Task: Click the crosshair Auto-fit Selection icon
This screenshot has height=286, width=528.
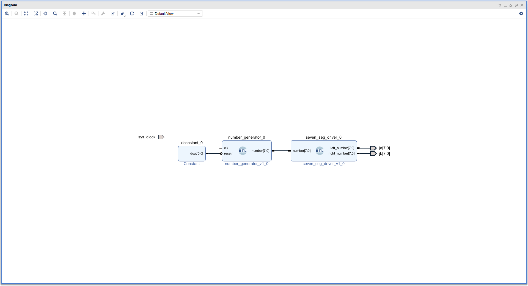Action: click(x=45, y=13)
